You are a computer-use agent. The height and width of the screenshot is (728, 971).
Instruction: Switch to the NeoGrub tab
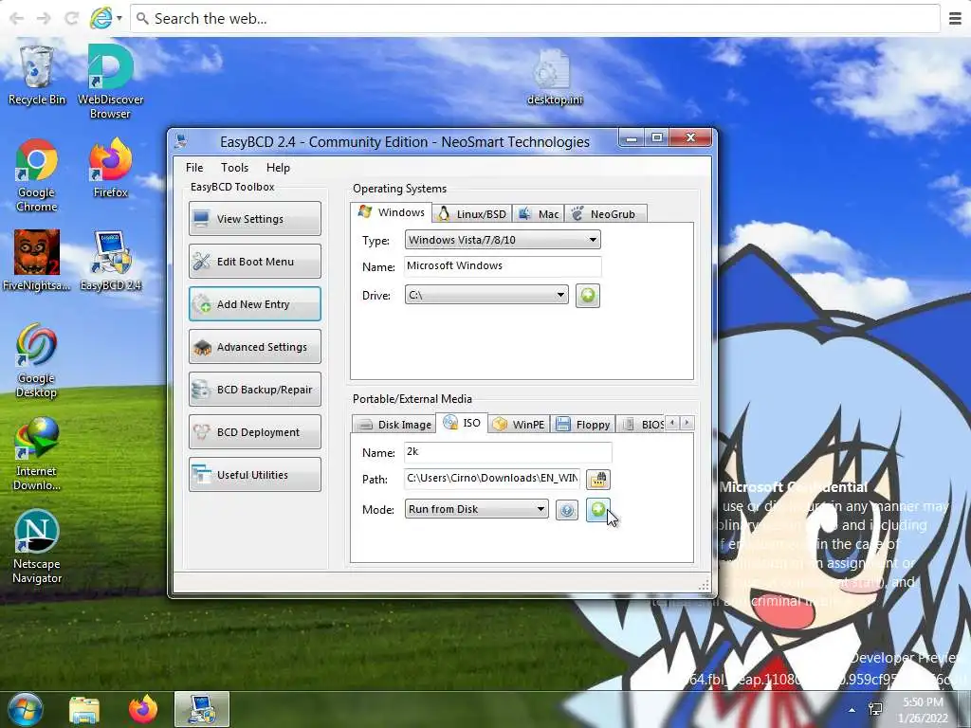pos(605,214)
